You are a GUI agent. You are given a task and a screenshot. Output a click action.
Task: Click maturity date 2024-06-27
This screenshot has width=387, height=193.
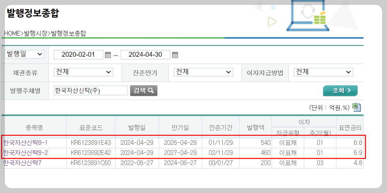180,163
